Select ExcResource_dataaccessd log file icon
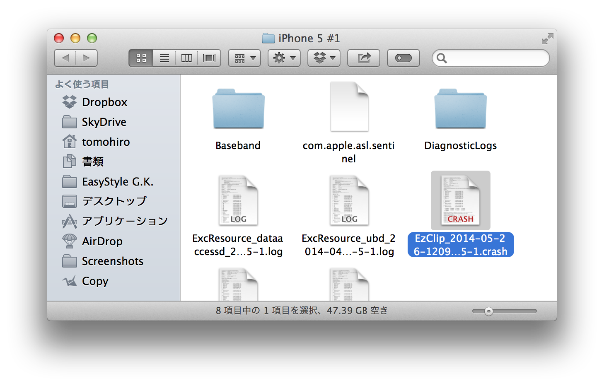 click(x=238, y=200)
